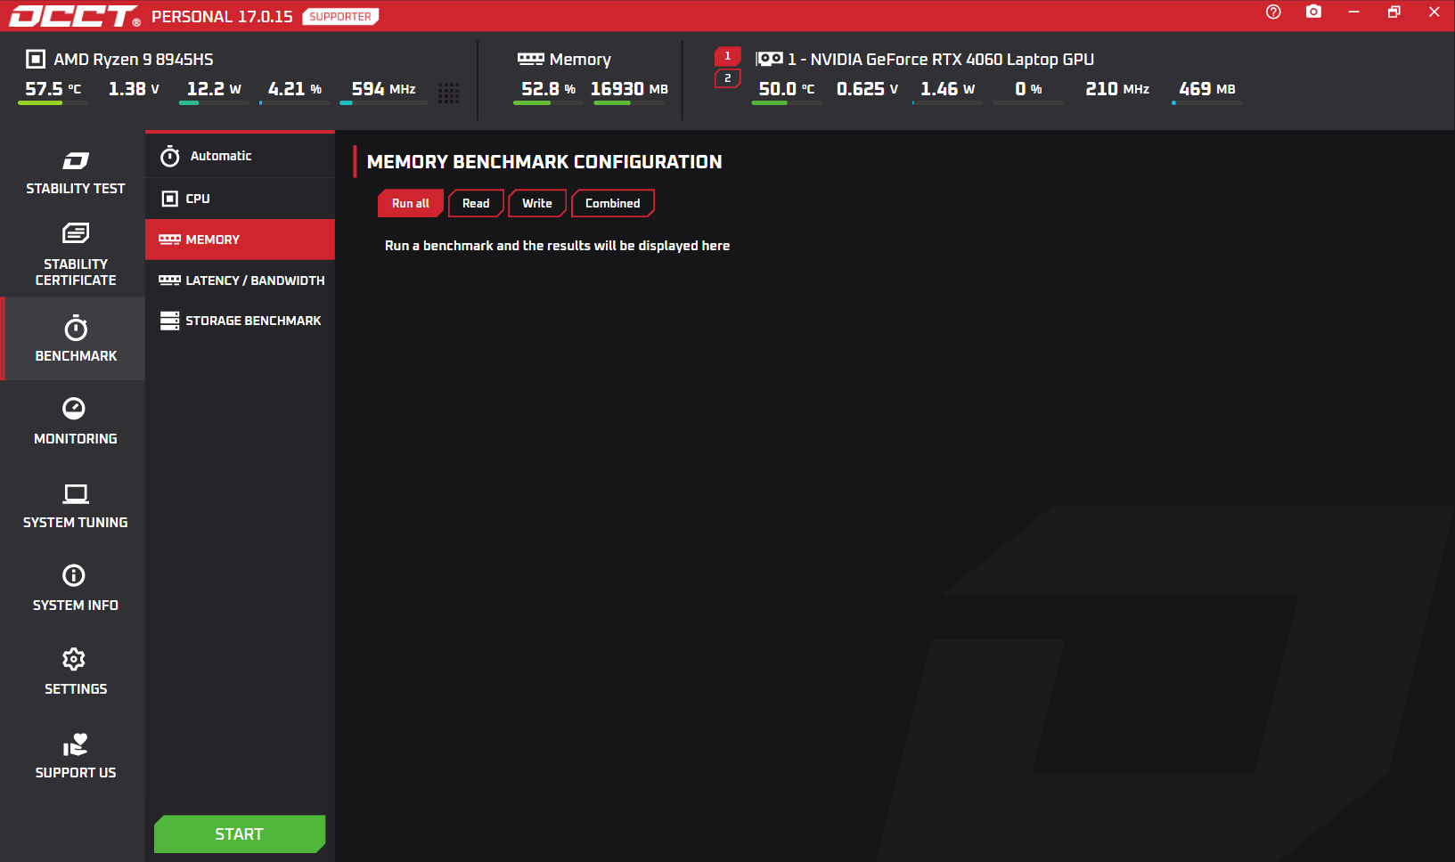This screenshot has height=862, width=1455.
Task: Click the CPU power 12.2 W reading
Action: tap(214, 89)
